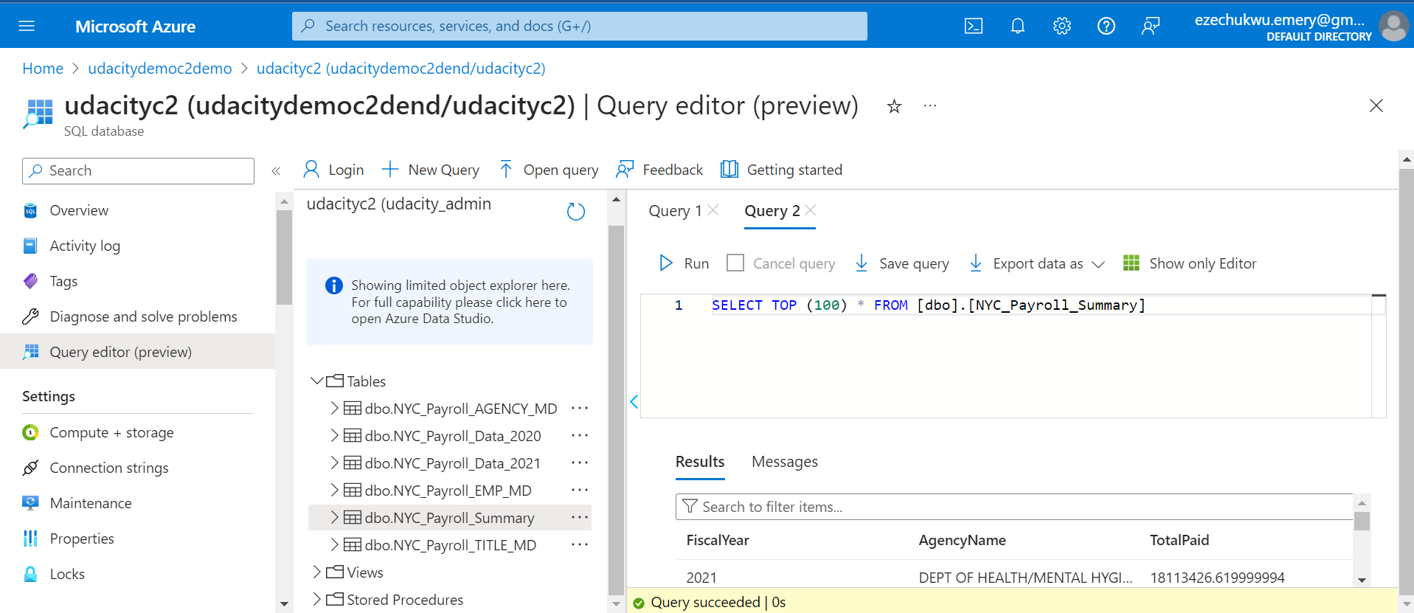This screenshot has height=613, width=1414.
Task: Close the Query editor blade
Action: tap(1376, 105)
